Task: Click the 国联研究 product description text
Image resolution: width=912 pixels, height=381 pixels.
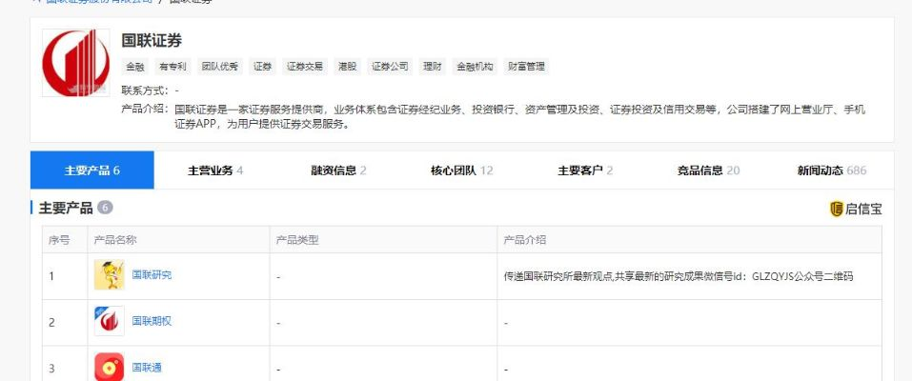Action: (679, 276)
